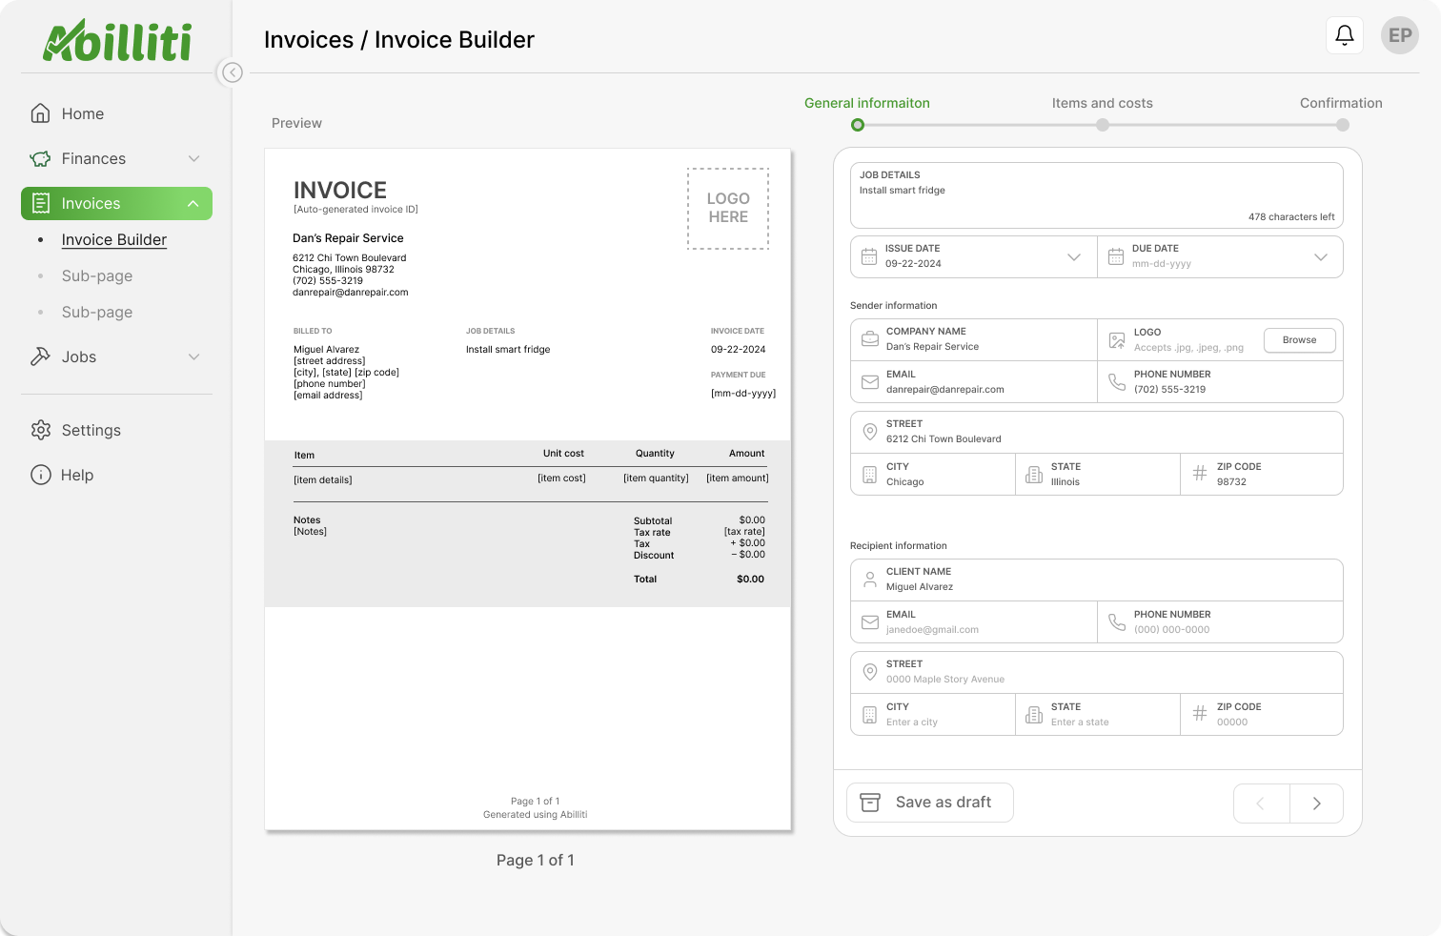The image size is (1441, 936).
Task: Collapse the sidebar with the arrow icon
Action: point(232,72)
